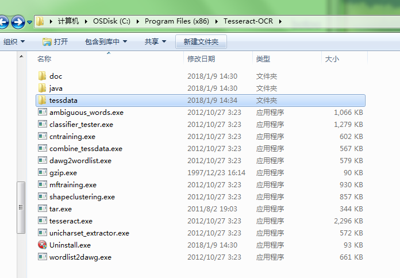
Task: Click the folder icon in address bar
Action: [40, 21]
